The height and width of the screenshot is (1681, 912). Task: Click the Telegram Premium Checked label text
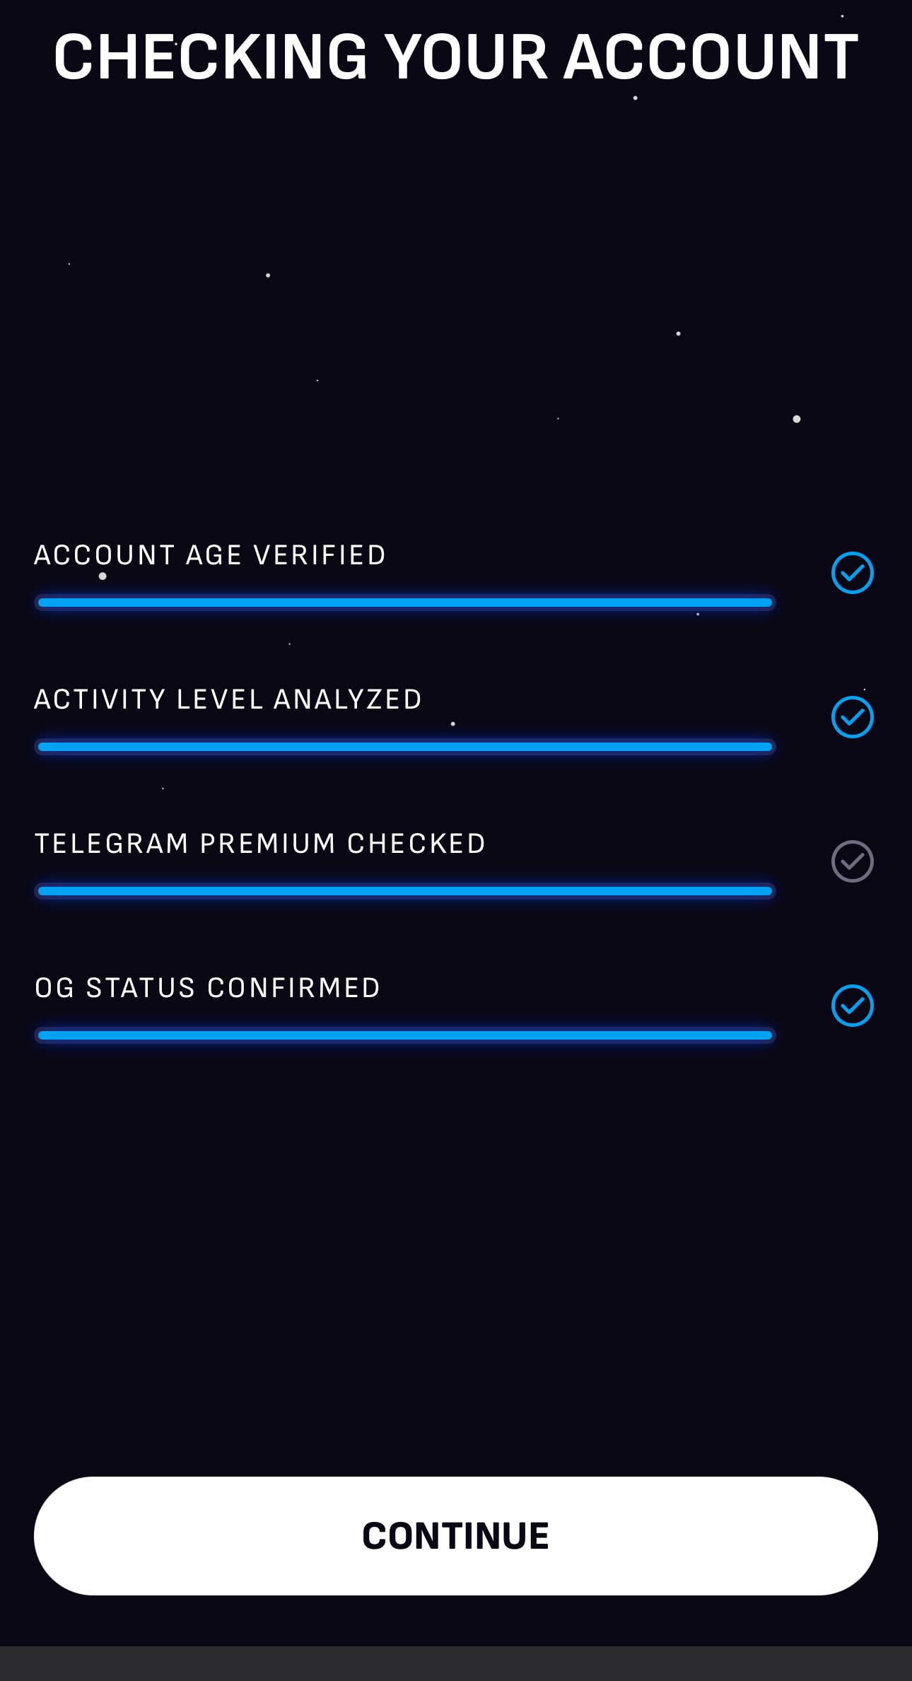[259, 843]
